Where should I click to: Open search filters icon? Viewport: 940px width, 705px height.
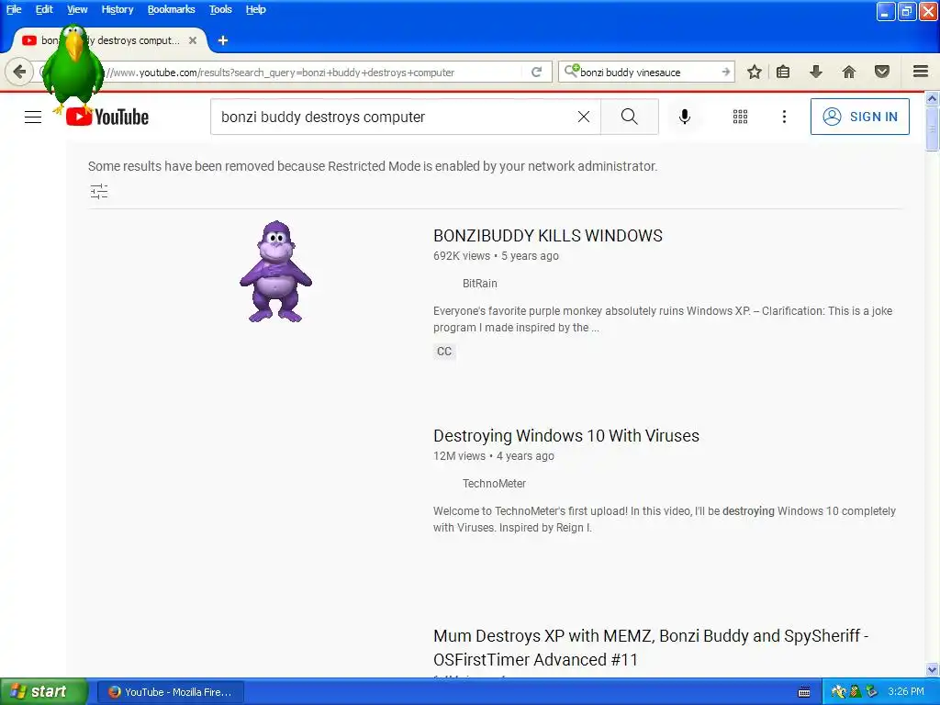click(99, 191)
